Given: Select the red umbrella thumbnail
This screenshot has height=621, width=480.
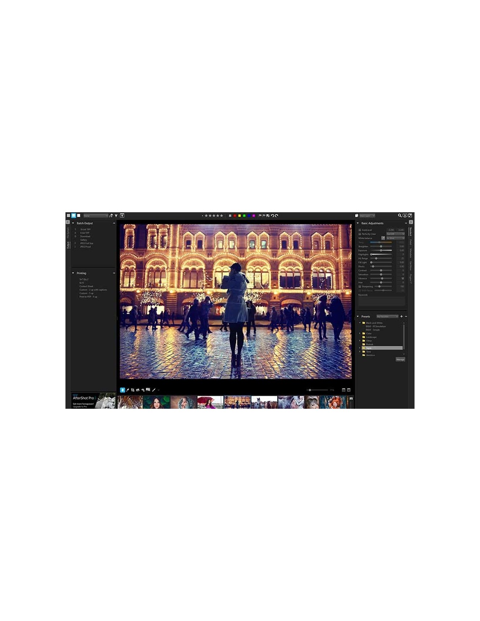Looking at the screenshot, I should (210, 402).
